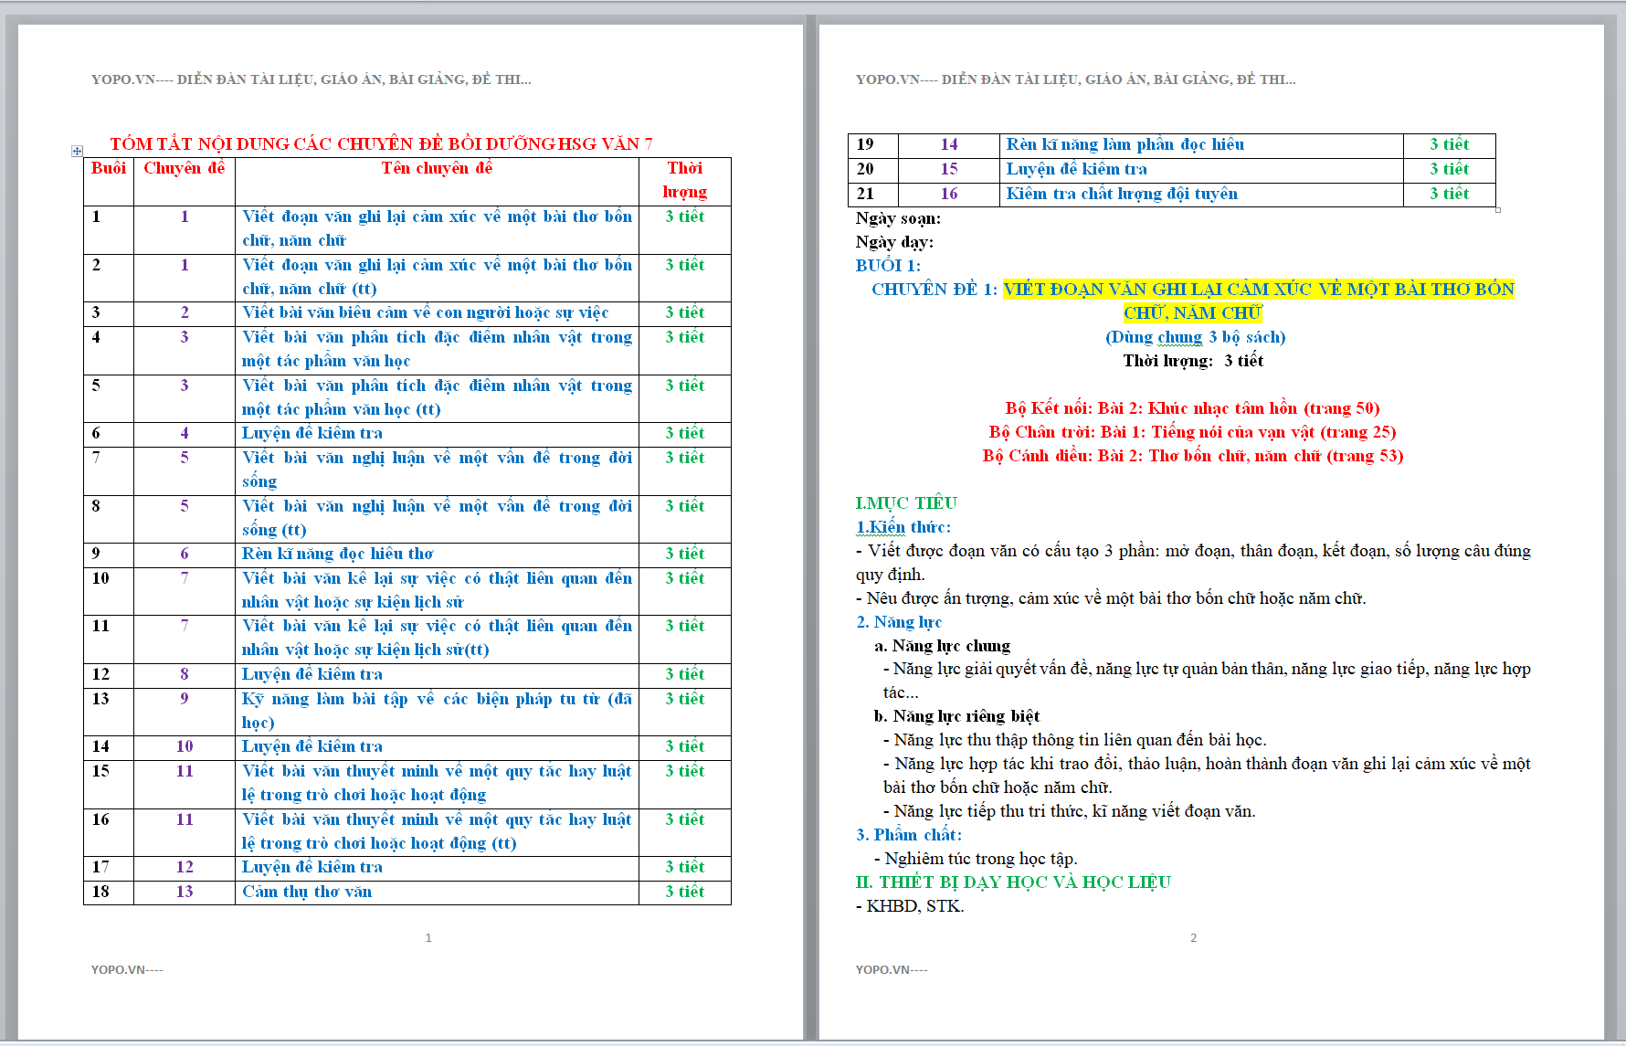The height and width of the screenshot is (1046, 1626).
Task: Click "a. Năng lực chung" line
Action: pos(942,646)
